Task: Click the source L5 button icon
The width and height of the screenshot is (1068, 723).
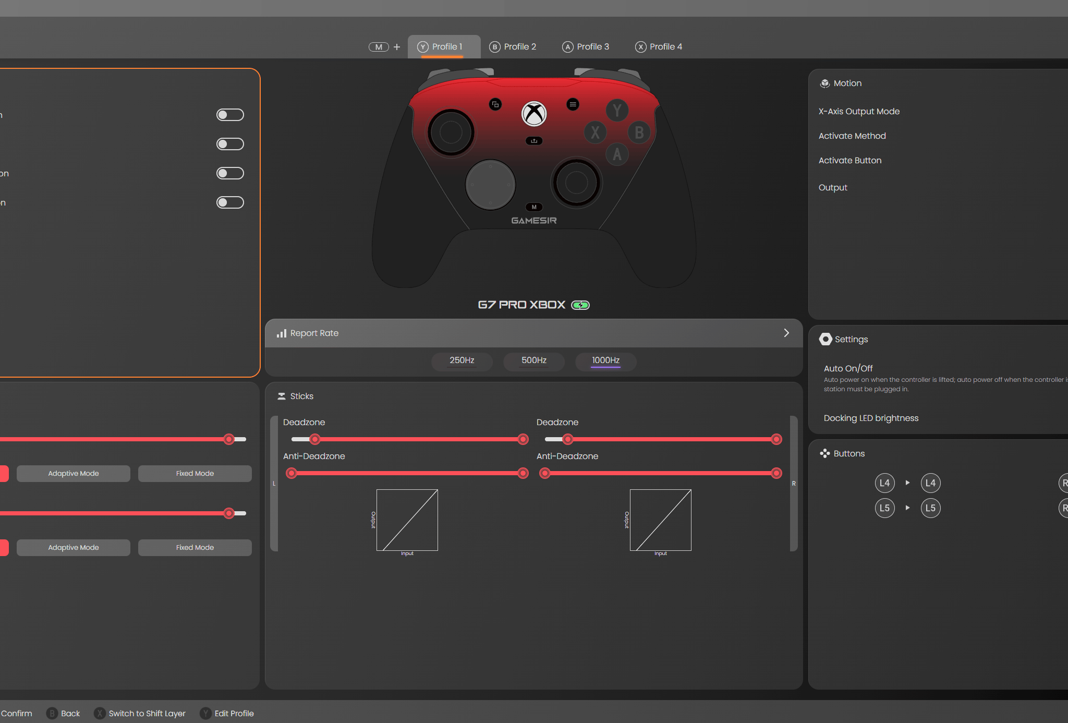Action: click(885, 508)
